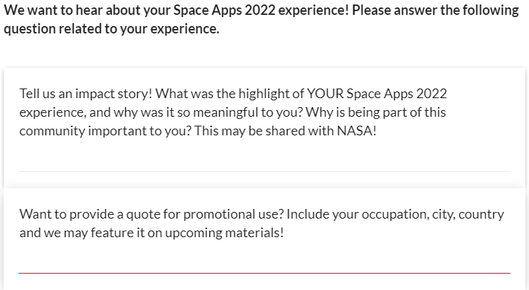Click the 'Tell us an impact story!' text

click(86, 94)
